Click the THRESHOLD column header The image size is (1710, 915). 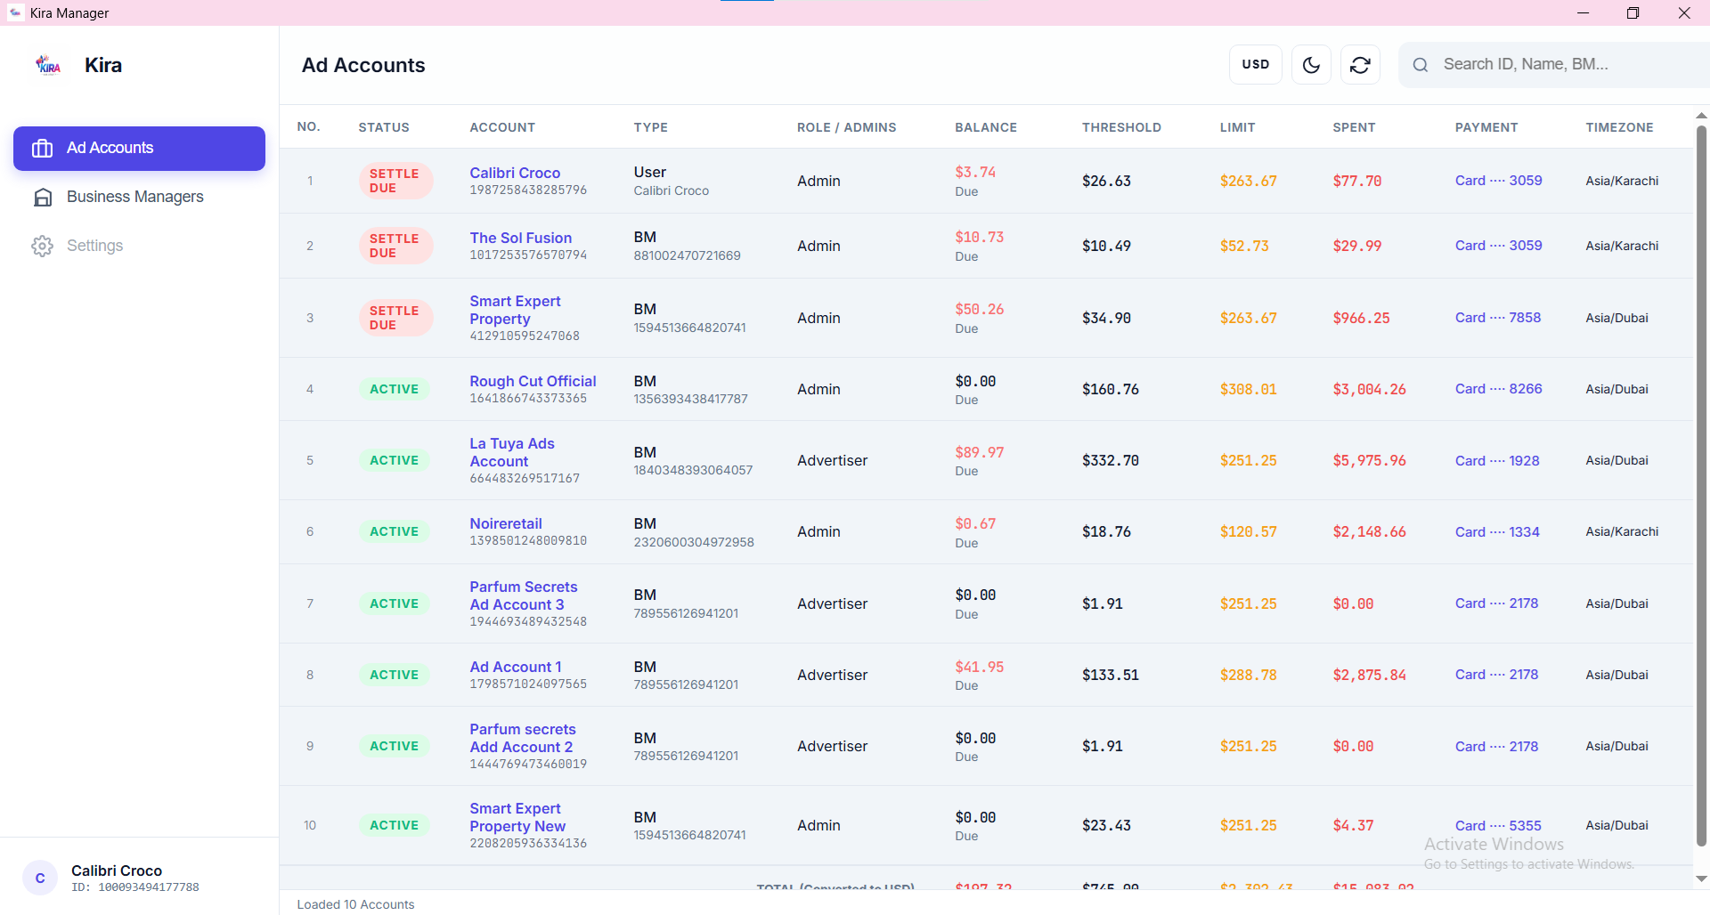point(1121,127)
